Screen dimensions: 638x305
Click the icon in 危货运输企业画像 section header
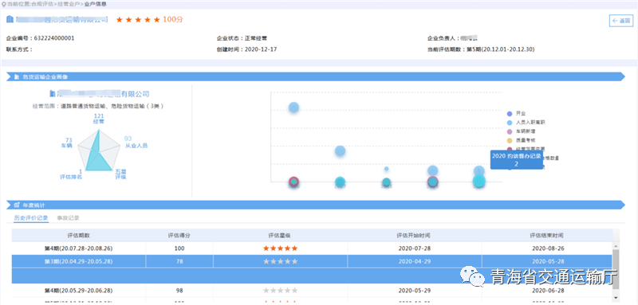(x=17, y=76)
